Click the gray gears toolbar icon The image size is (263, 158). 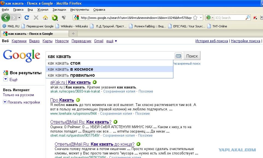point(64,17)
